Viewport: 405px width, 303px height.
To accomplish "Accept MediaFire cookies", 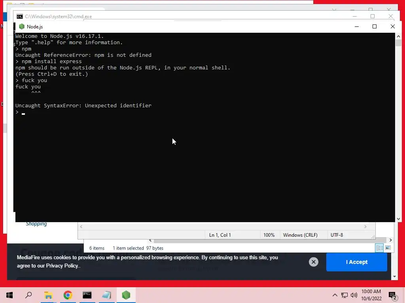I will [357, 262].
